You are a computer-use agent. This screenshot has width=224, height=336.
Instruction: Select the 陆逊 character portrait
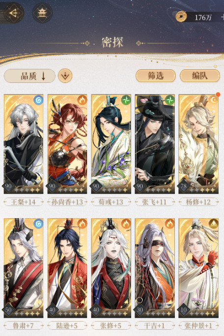point(67,268)
